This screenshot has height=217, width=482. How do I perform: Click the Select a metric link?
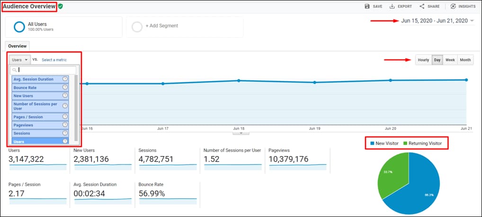coord(54,60)
